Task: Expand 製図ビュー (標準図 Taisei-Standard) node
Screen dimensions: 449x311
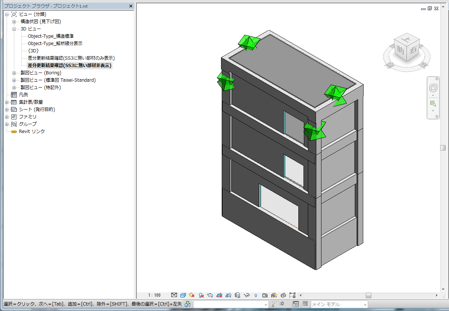Action: click(14, 80)
